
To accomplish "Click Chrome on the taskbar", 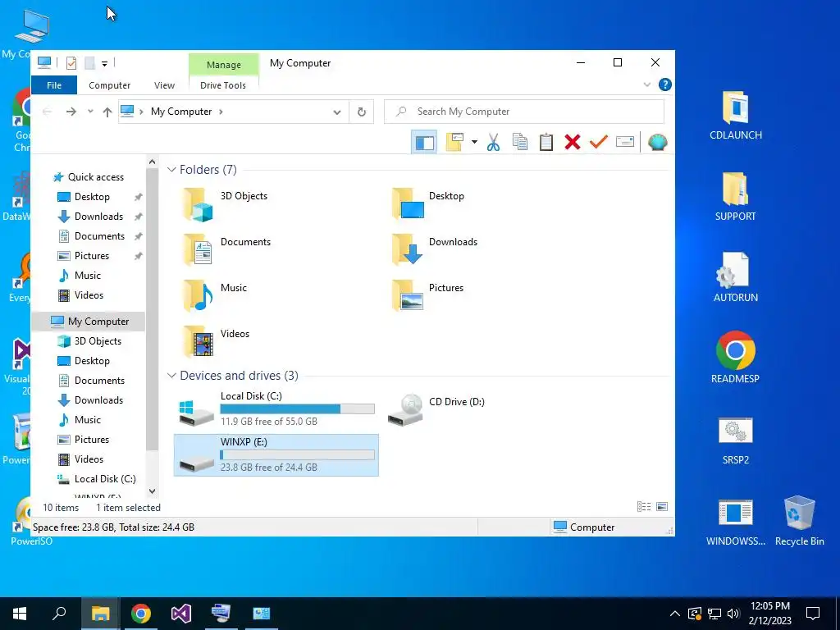I will [141, 614].
